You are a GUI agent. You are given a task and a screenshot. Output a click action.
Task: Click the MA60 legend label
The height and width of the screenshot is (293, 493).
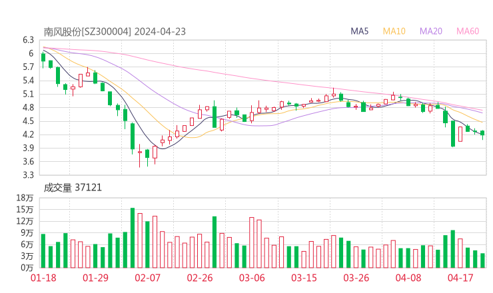[x=468, y=31]
